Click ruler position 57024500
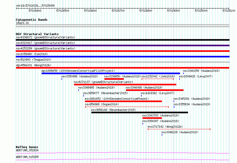 63,11
